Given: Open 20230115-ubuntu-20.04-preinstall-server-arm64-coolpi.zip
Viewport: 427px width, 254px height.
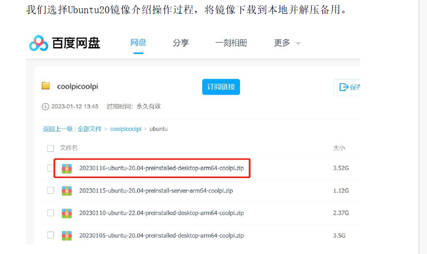Looking at the screenshot, I should (x=156, y=191).
